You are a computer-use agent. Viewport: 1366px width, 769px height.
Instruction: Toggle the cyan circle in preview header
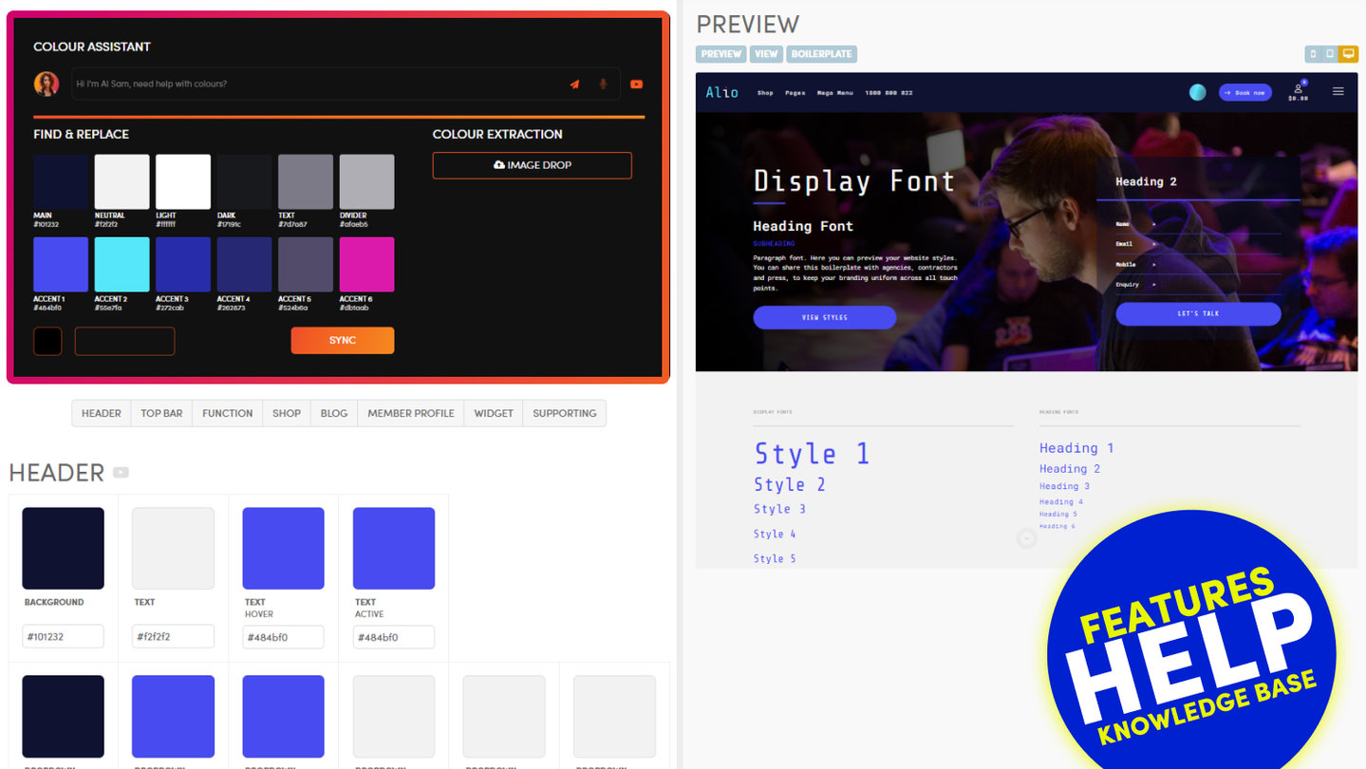pyautogui.click(x=1198, y=92)
